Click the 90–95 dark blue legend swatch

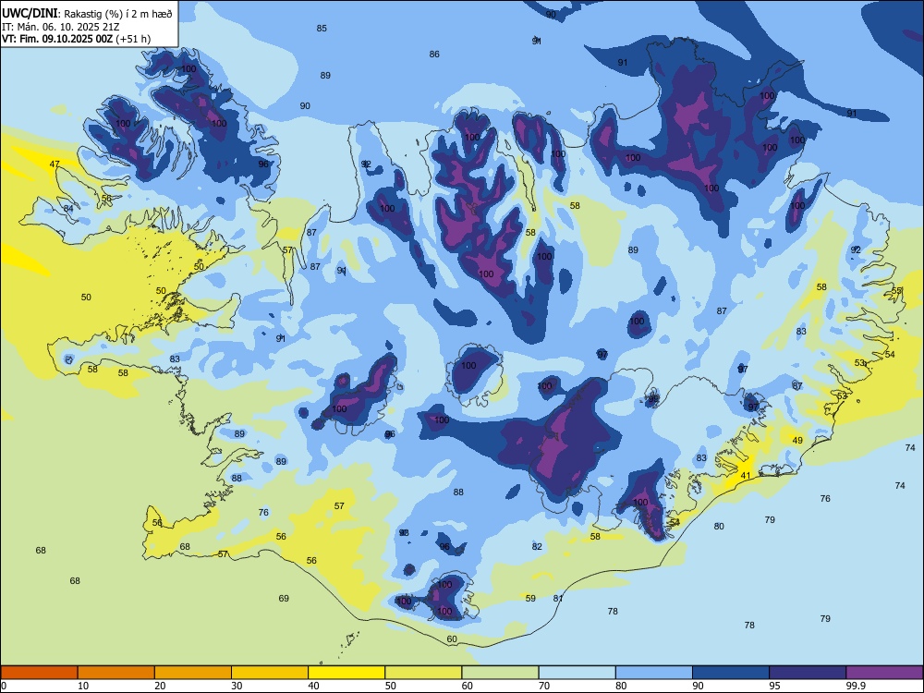click(731, 673)
